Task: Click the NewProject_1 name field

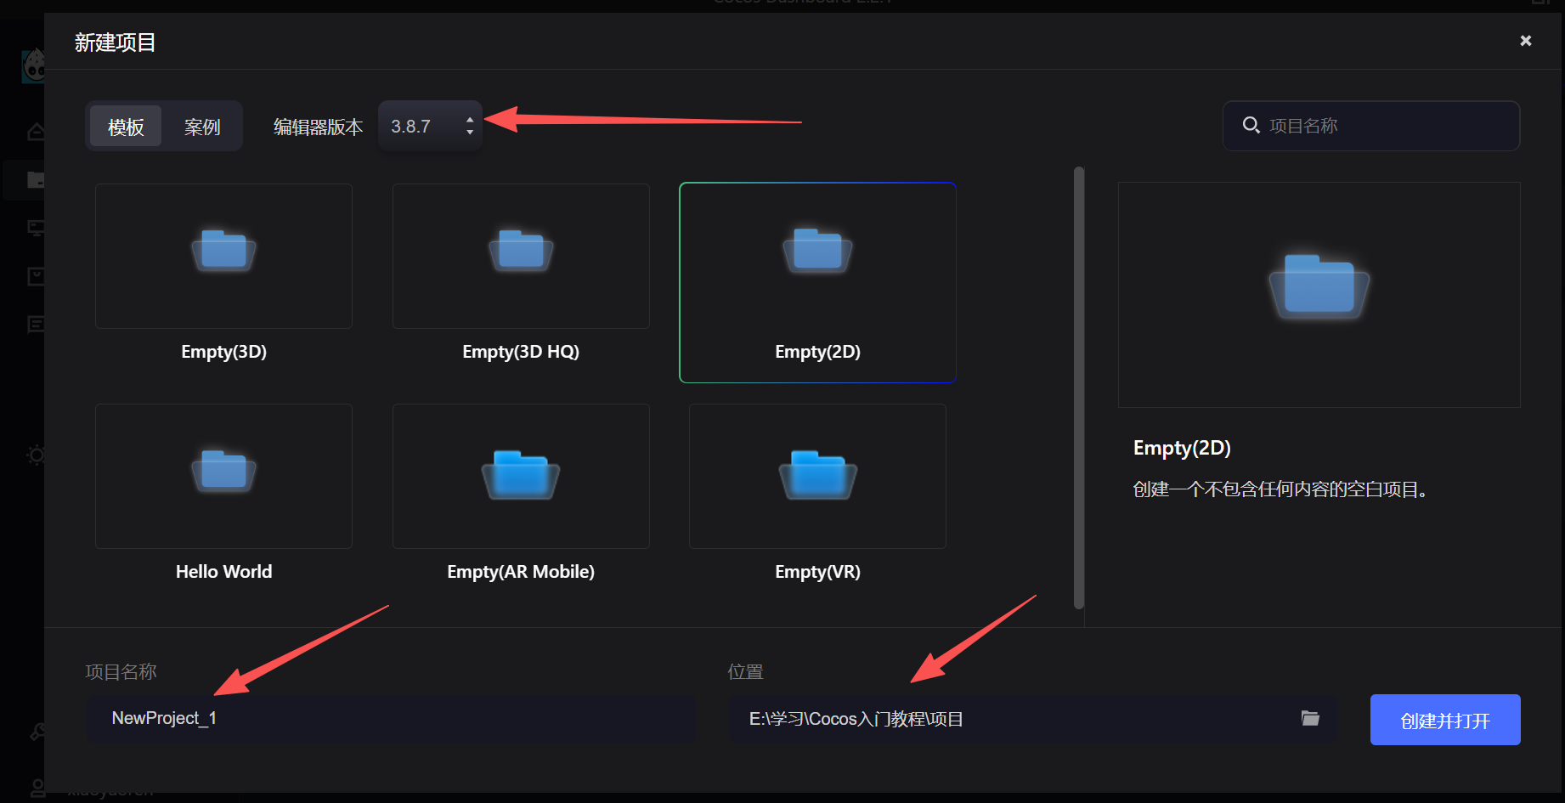Action: [391, 719]
